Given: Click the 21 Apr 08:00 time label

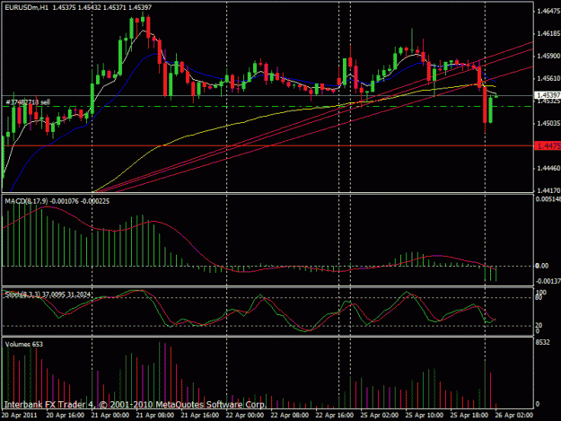Looking at the screenshot, I should pyautogui.click(x=155, y=416).
